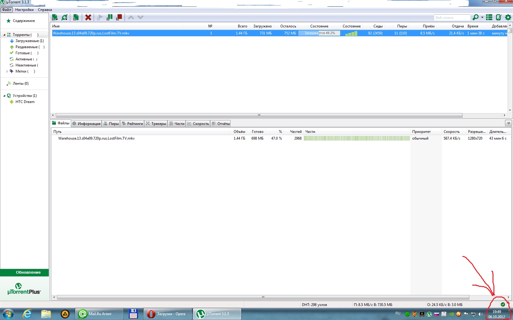Screen dimensions: 513x320
Task: Click the Add Torrent from URL icon
Action: coord(64,17)
